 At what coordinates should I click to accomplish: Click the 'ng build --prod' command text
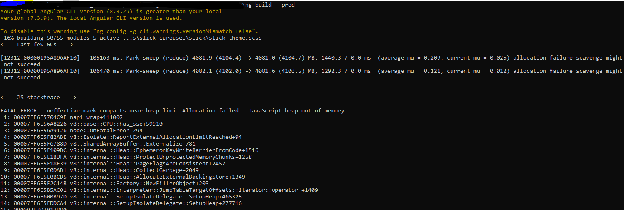tap(270, 5)
